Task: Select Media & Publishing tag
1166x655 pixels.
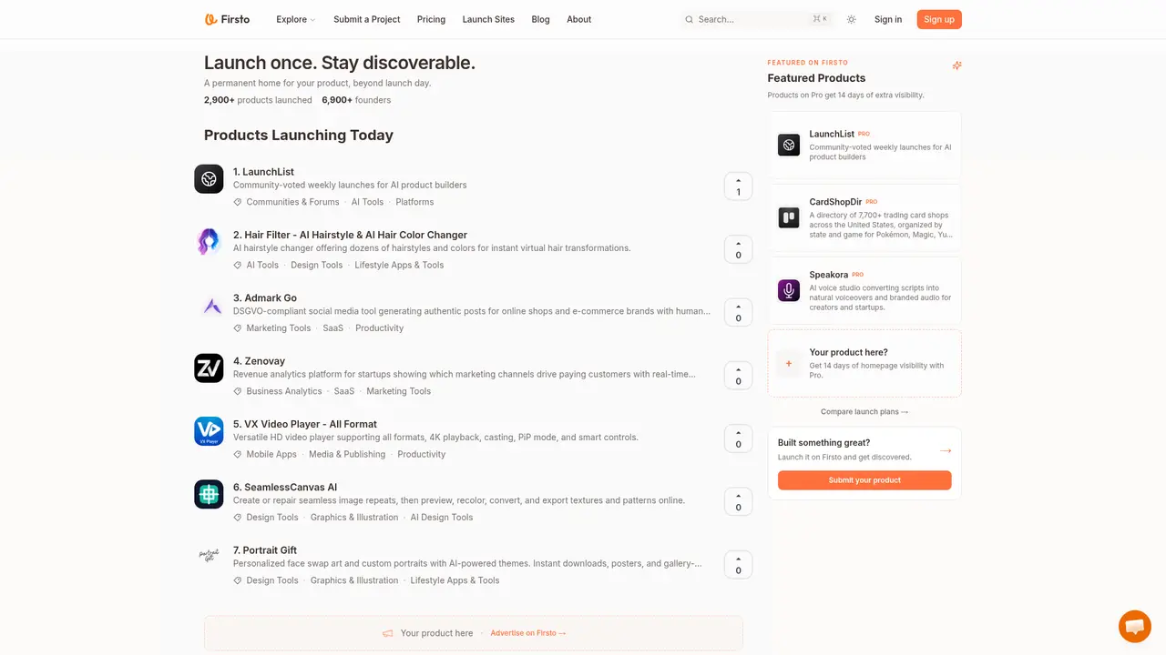Action: pyautogui.click(x=347, y=454)
